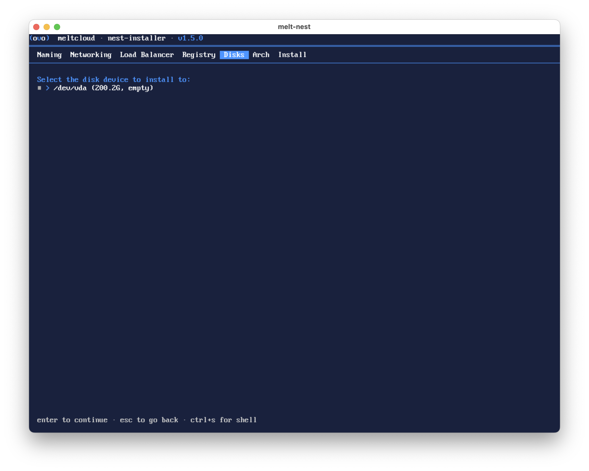589x471 pixels.
Task: Toggle the checkbox beside /dev/vda
Action: tap(39, 88)
